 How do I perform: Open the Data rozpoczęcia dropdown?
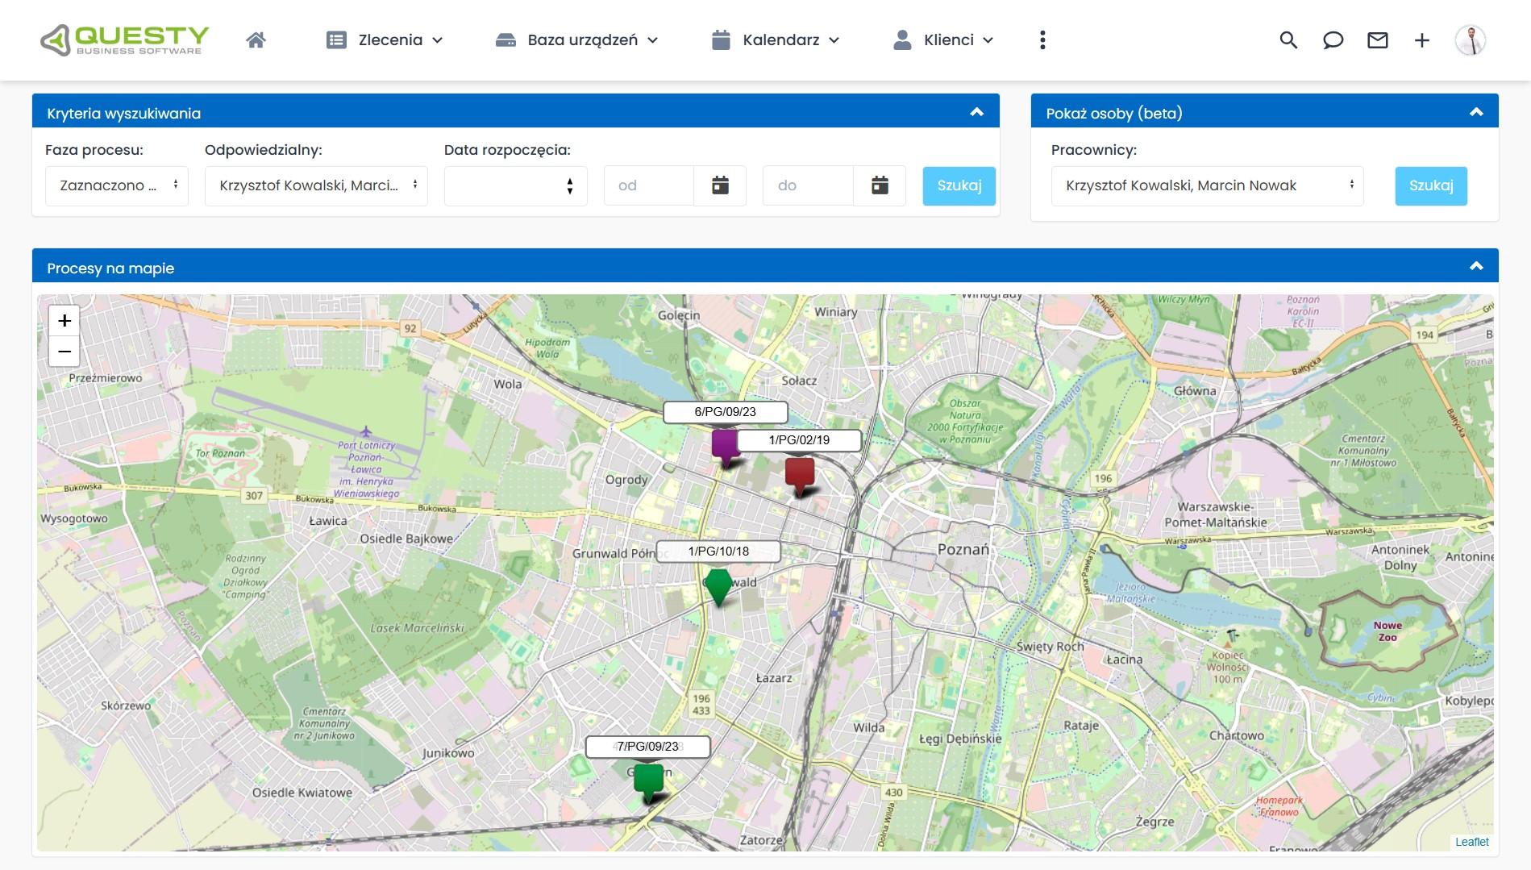(515, 185)
